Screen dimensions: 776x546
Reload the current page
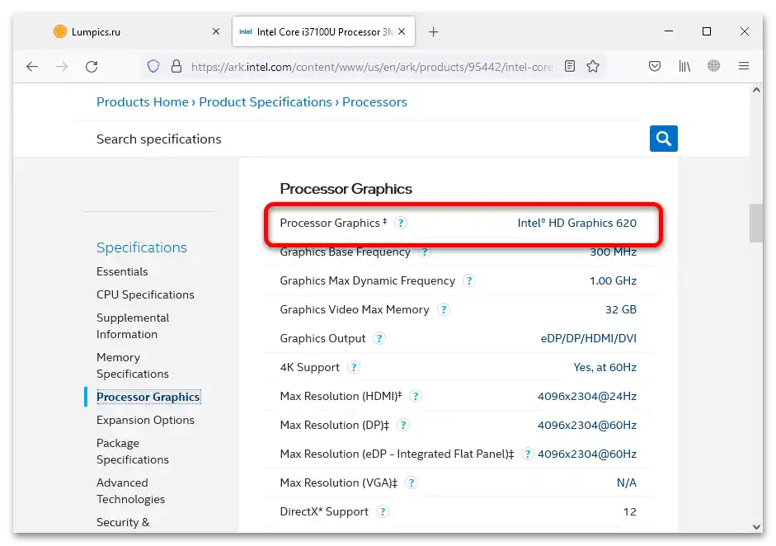(x=92, y=66)
